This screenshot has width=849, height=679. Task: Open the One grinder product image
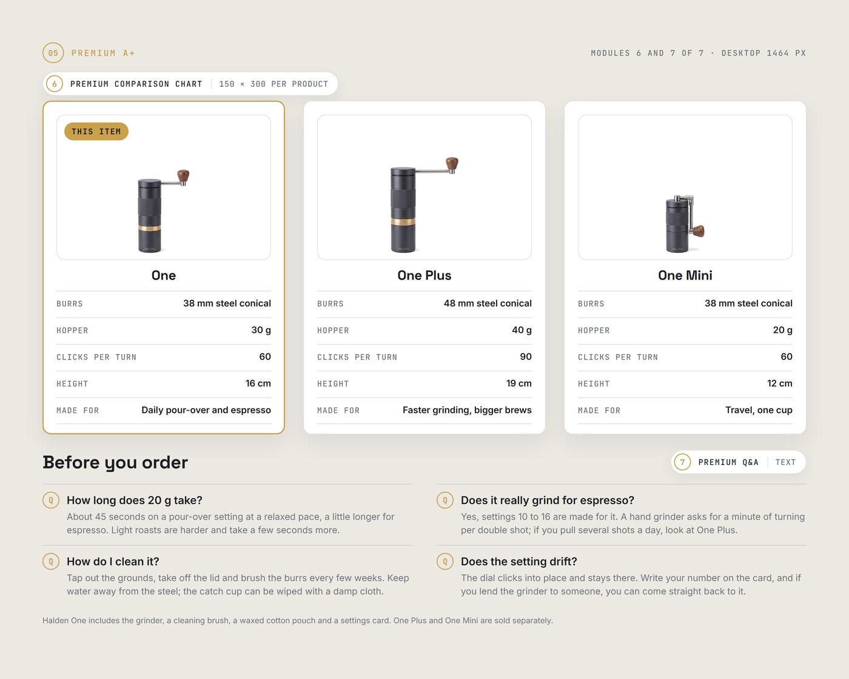point(164,187)
